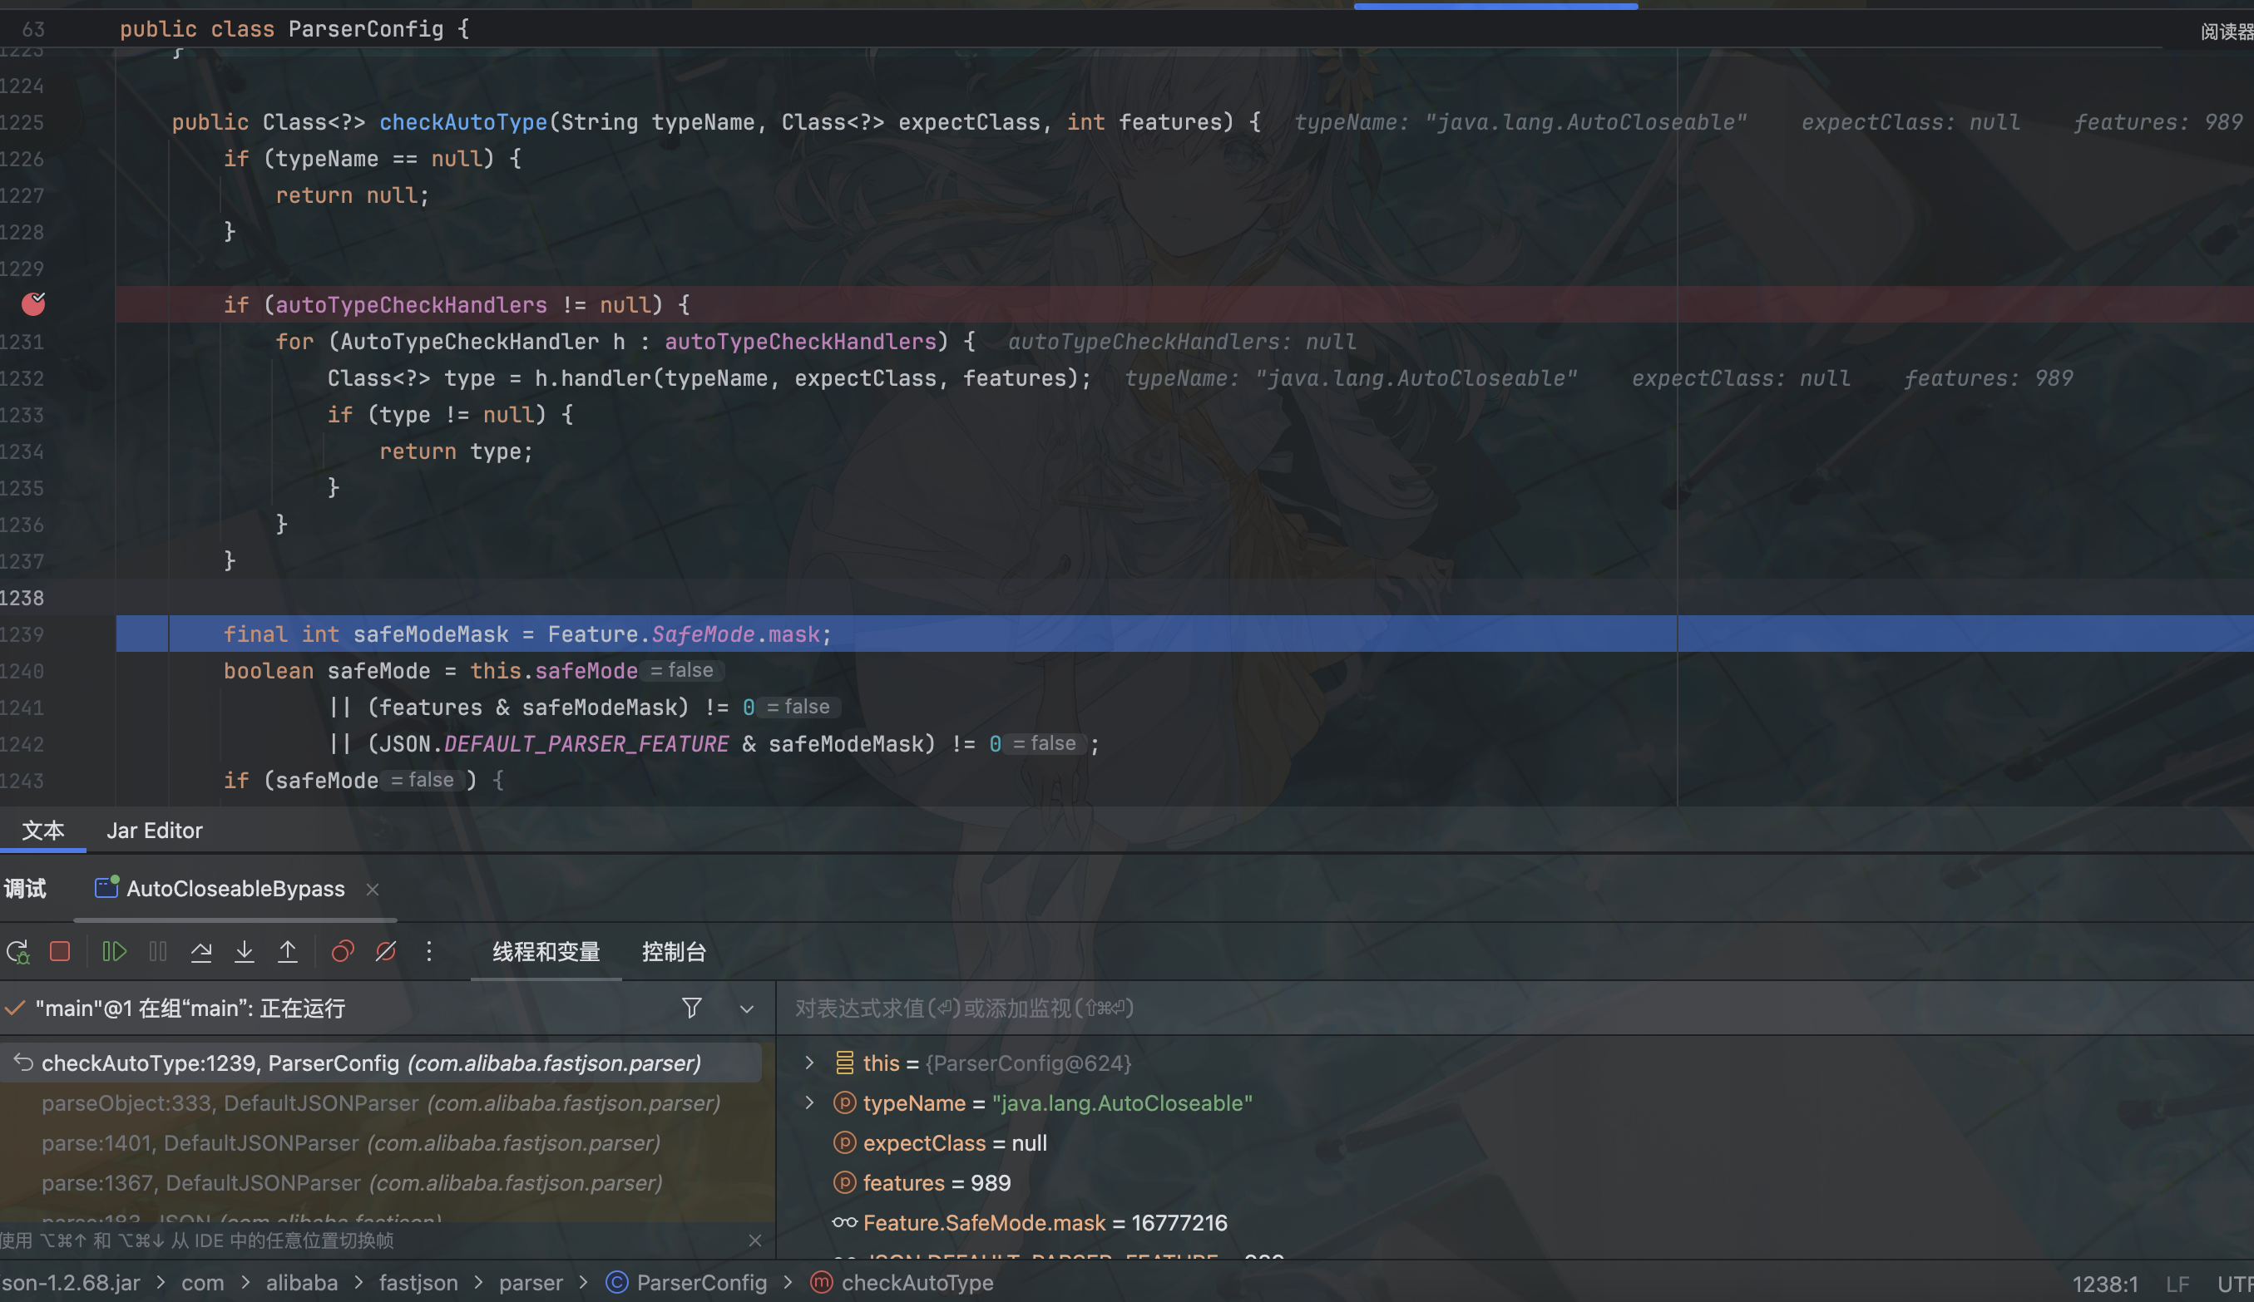The width and height of the screenshot is (2254, 1302).
Task: Resume program execution
Action: click(115, 951)
